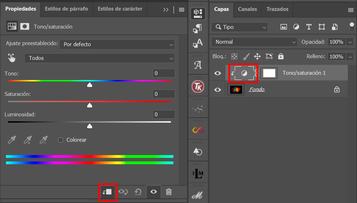
Task: Pick the subtract-from-sample eyedropper
Action: pyautogui.click(x=43, y=140)
